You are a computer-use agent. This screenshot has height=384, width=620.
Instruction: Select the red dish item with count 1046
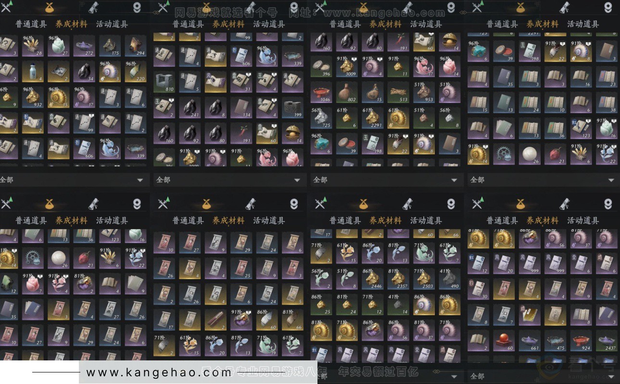(x=321, y=92)
